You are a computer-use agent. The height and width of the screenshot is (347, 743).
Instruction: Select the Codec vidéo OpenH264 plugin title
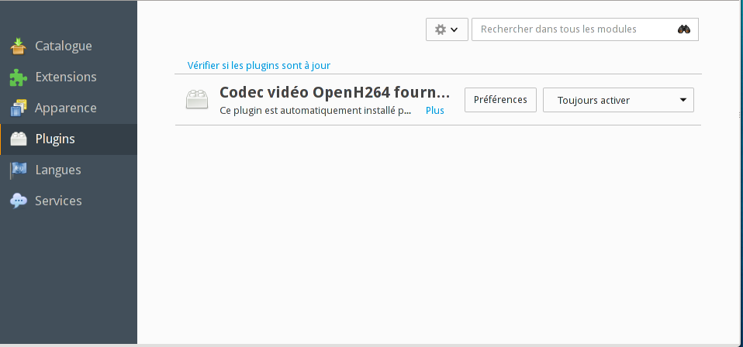[334, 92]
